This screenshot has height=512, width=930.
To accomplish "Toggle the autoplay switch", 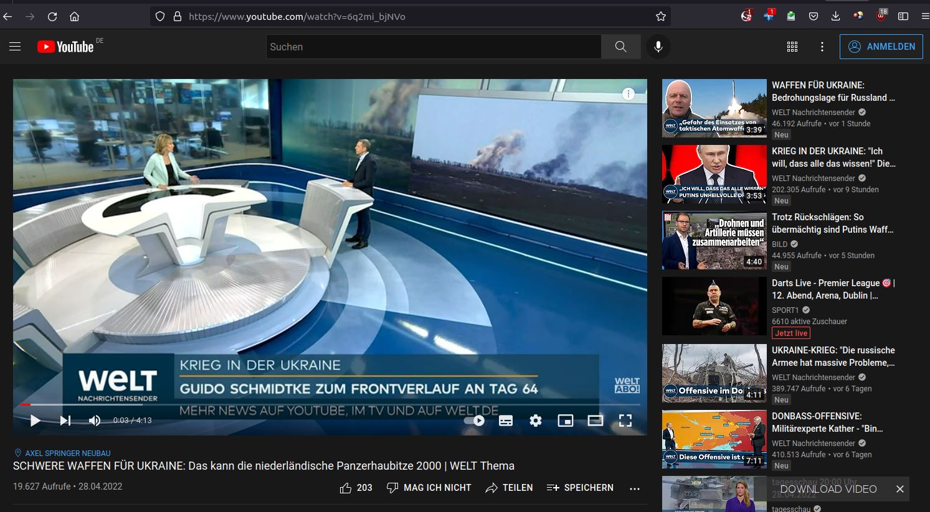I will pyautogui.click(x=474, y=421).
